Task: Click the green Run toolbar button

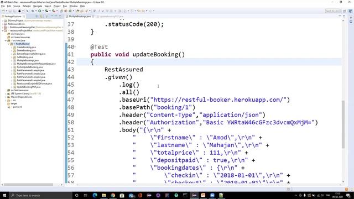Action: tap(39, 11)
